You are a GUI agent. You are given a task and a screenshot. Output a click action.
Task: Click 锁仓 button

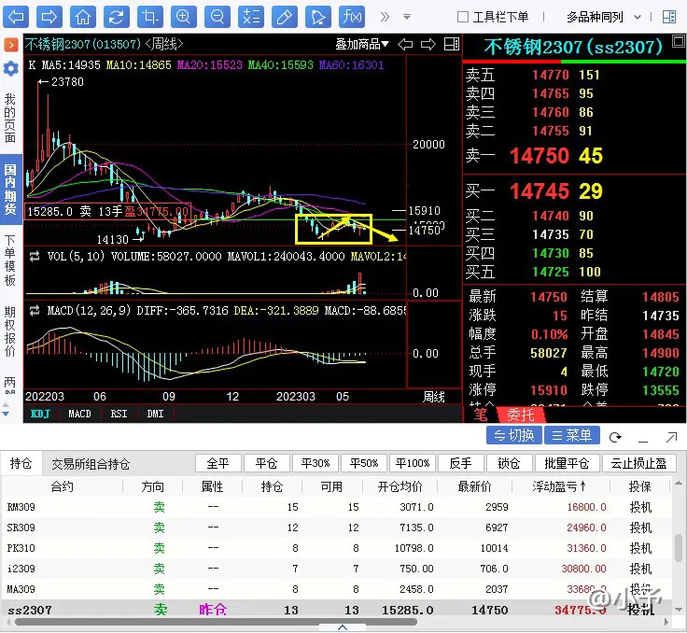click(509, 463)
